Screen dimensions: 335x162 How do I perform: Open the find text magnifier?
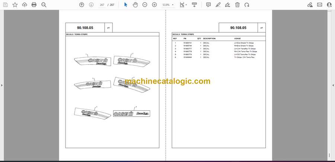[x=44, y=5]
